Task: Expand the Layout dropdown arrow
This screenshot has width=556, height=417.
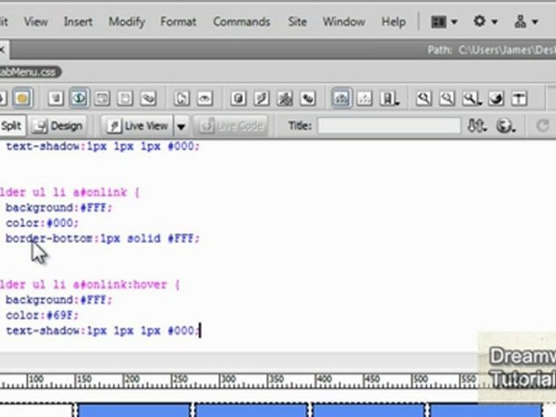Action: [x=454, y=23]
